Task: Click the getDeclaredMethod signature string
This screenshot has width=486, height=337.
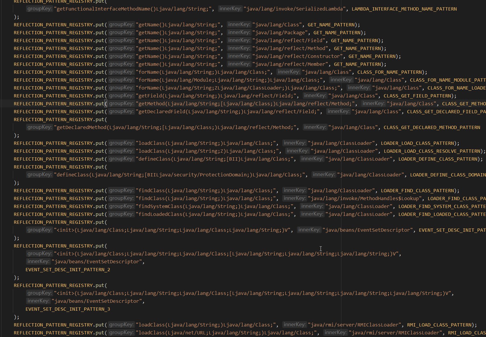Action: click(175, 128)
